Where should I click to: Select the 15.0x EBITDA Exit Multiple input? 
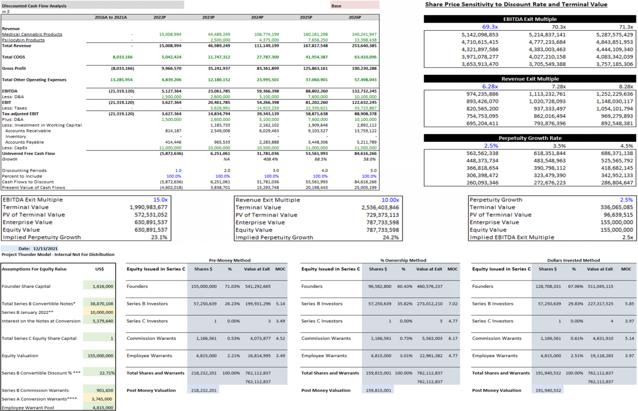[x=160, y=200]
